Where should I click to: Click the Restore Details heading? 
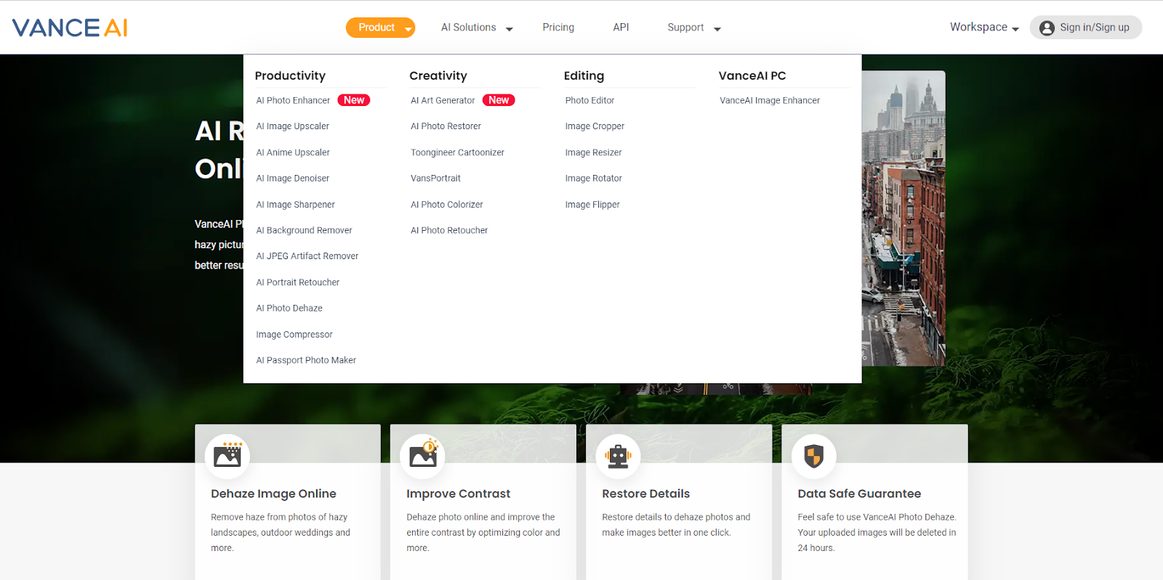point(645,494)
